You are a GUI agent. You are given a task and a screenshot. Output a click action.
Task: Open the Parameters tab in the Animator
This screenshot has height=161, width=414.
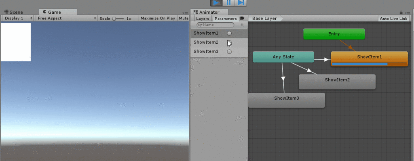(x=226, y=19)
